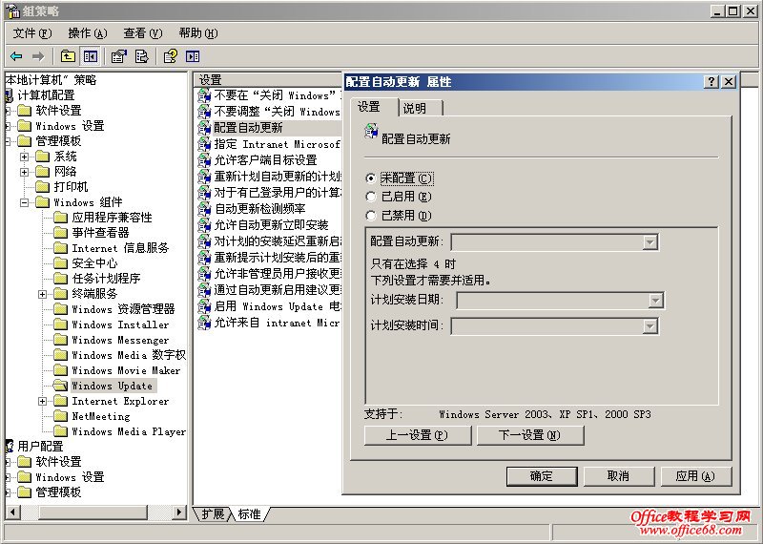763x544 pixels.
Task: Select the 已禁用 radio button
Action: pos(371,216)
